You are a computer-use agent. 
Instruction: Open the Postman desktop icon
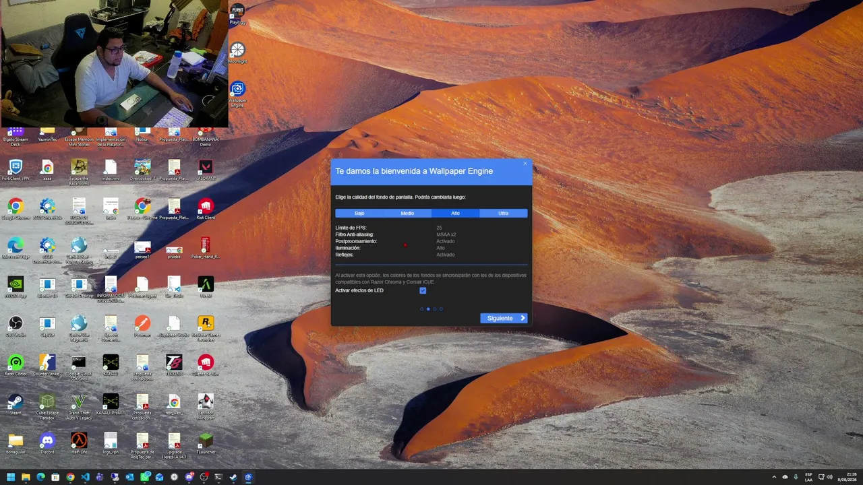coord(142,327)
